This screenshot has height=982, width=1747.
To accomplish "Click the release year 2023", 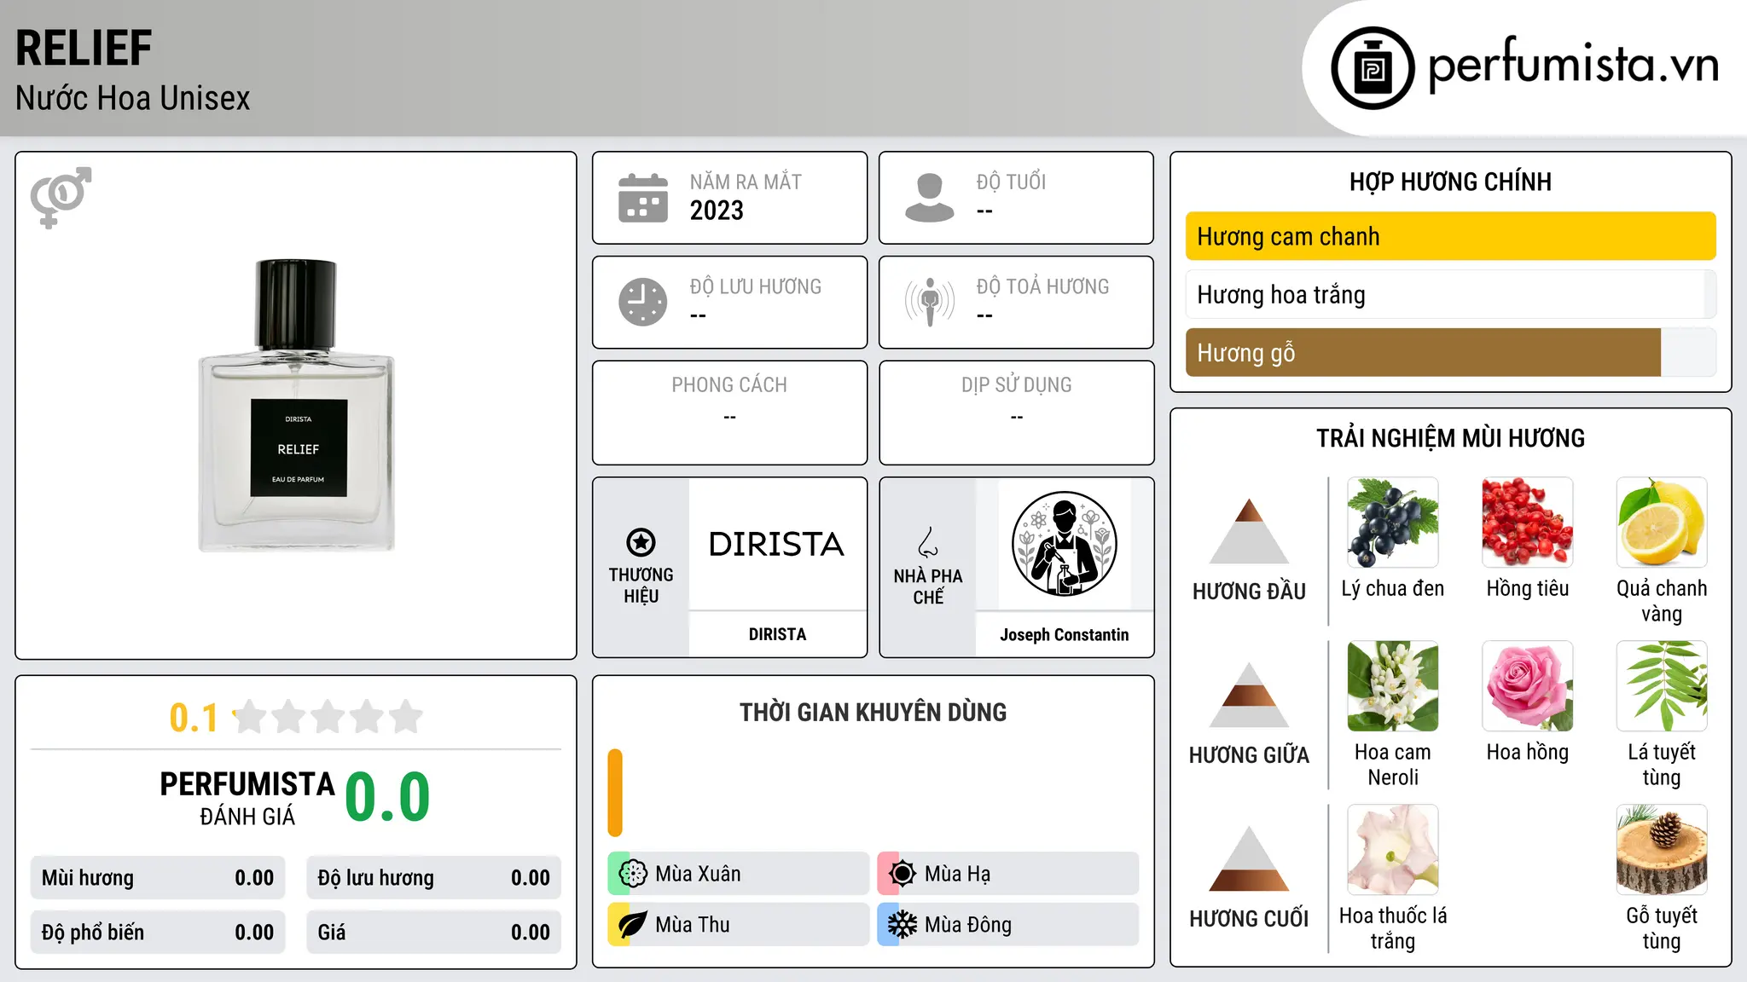I will 717,211.
